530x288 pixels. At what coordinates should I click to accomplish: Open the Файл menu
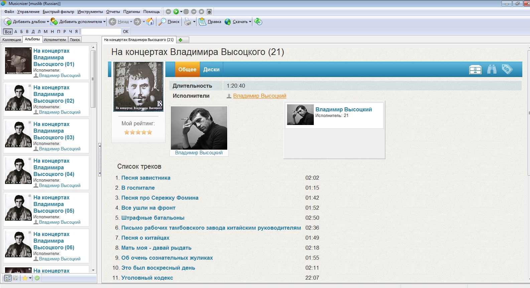pyautogui.click(x=9, y=12)
